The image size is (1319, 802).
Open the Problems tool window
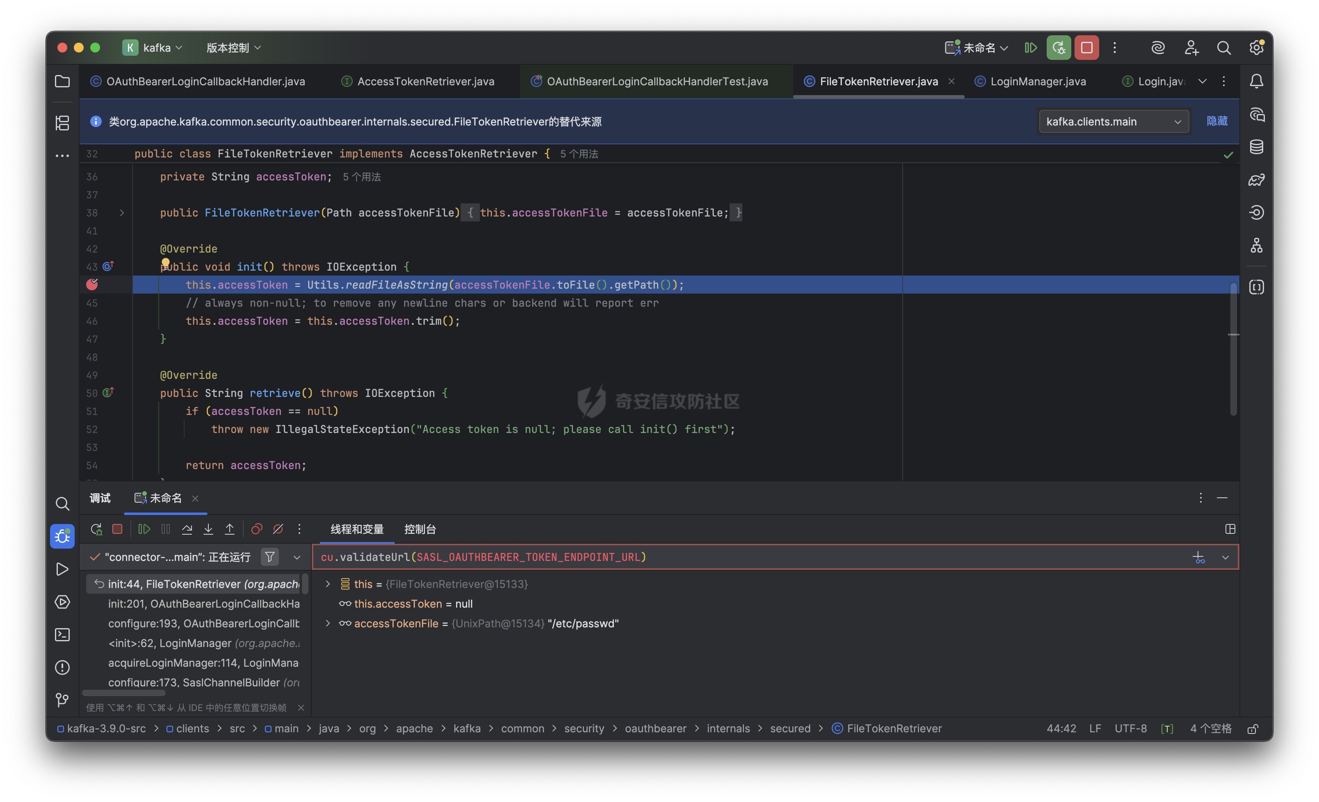[62, 667]
